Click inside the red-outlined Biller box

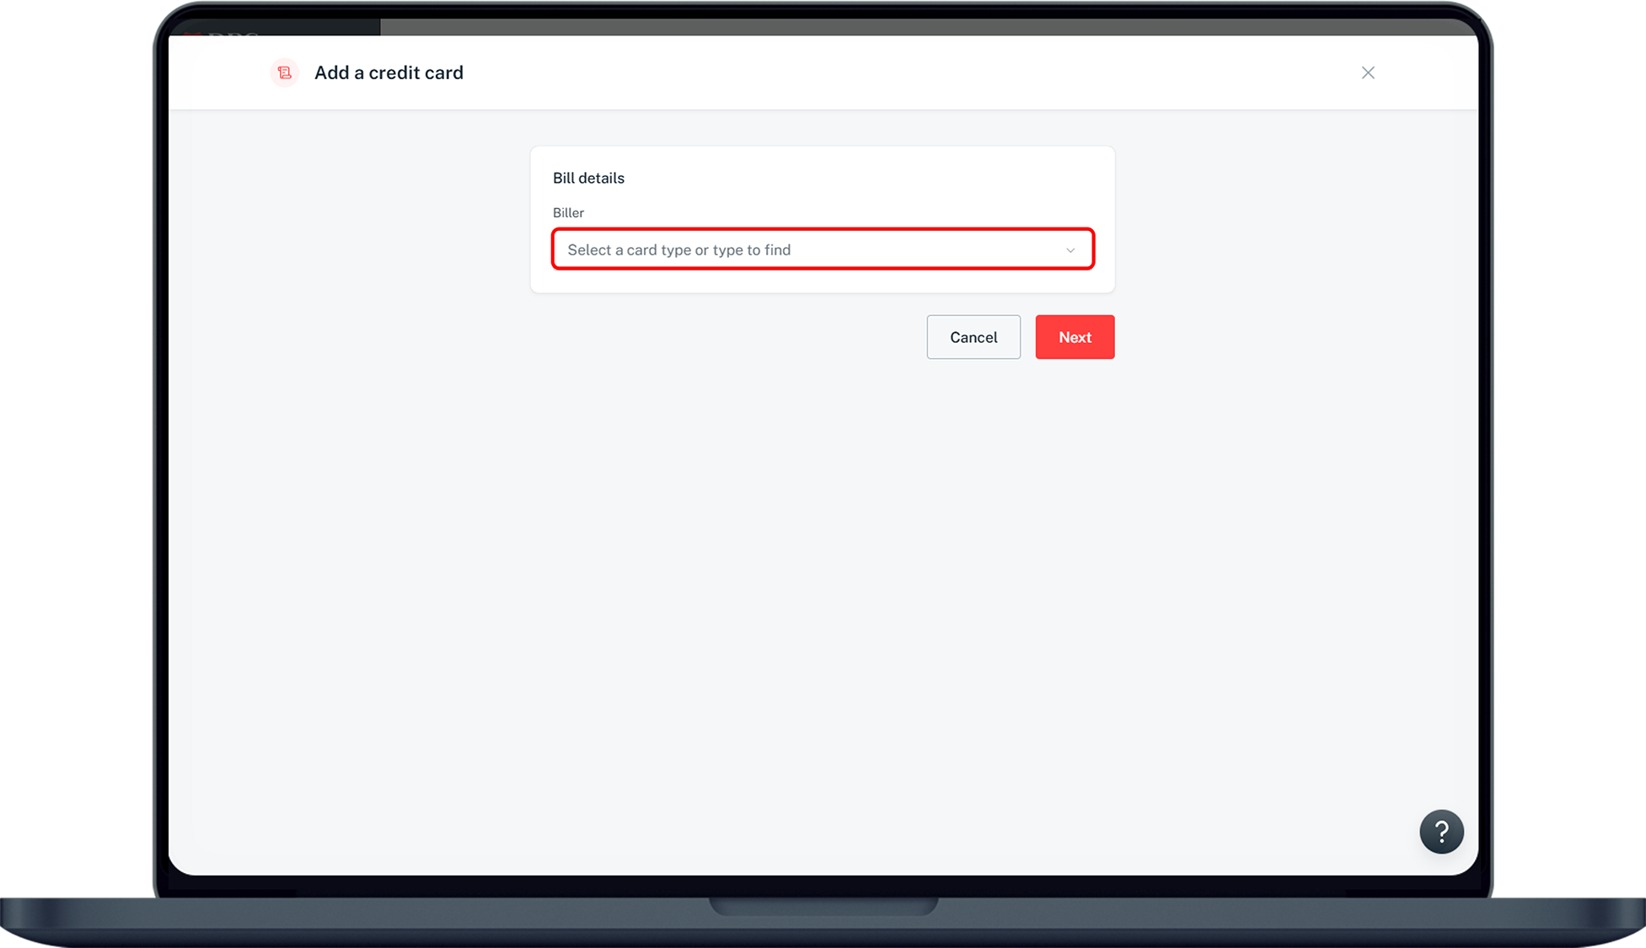(x=877, y=249)
